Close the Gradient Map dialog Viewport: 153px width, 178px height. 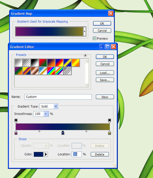tap(111, 13)
